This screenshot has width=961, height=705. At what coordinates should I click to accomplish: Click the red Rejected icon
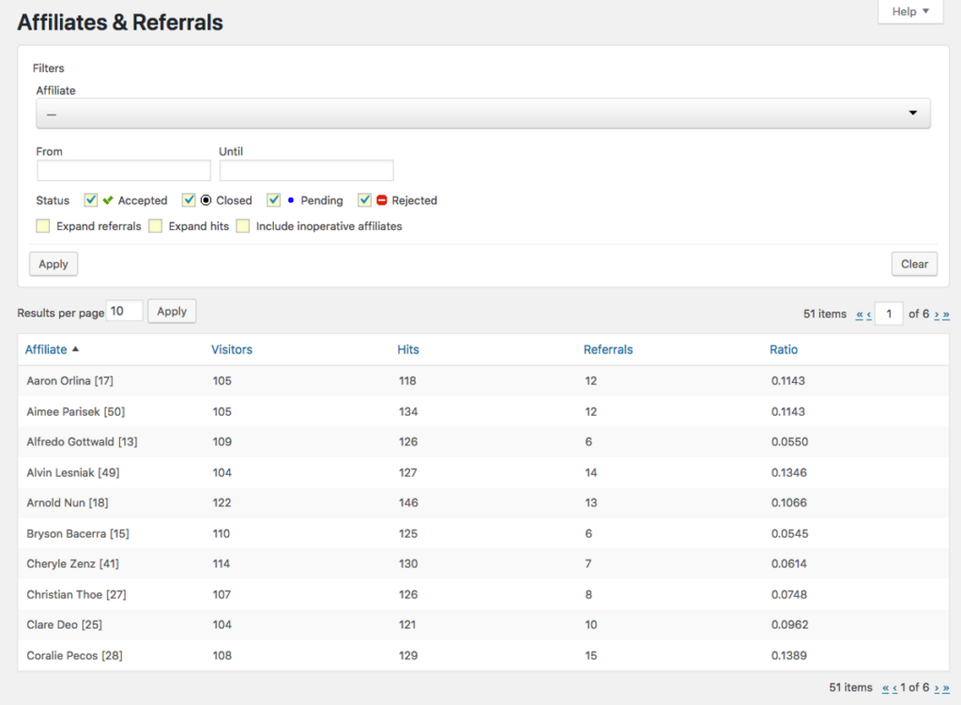tap(382, 200)
